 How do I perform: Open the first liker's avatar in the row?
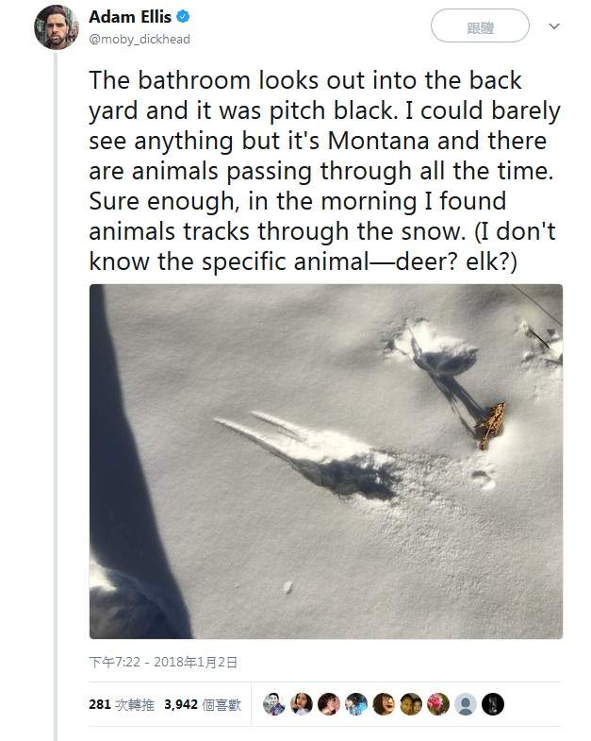coord(274,704)
